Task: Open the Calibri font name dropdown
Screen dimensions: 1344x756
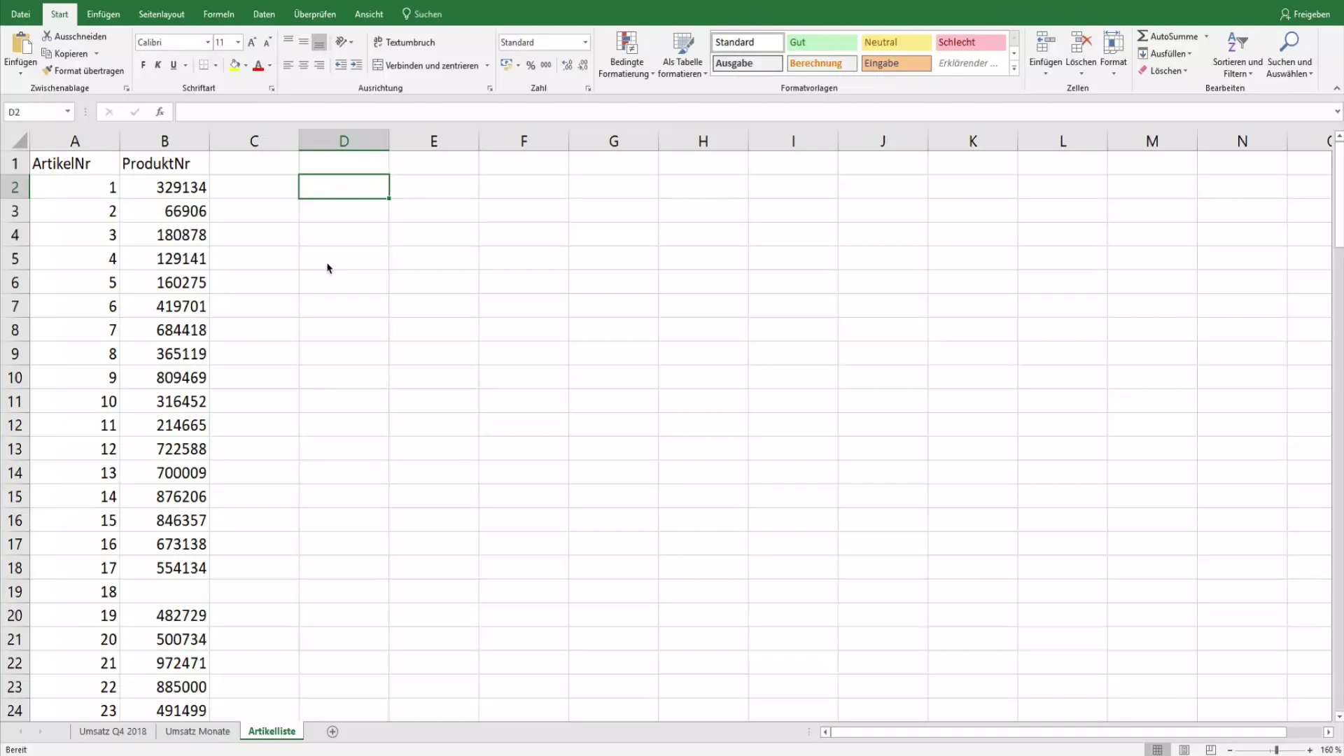Action: (x=208, y=42)
